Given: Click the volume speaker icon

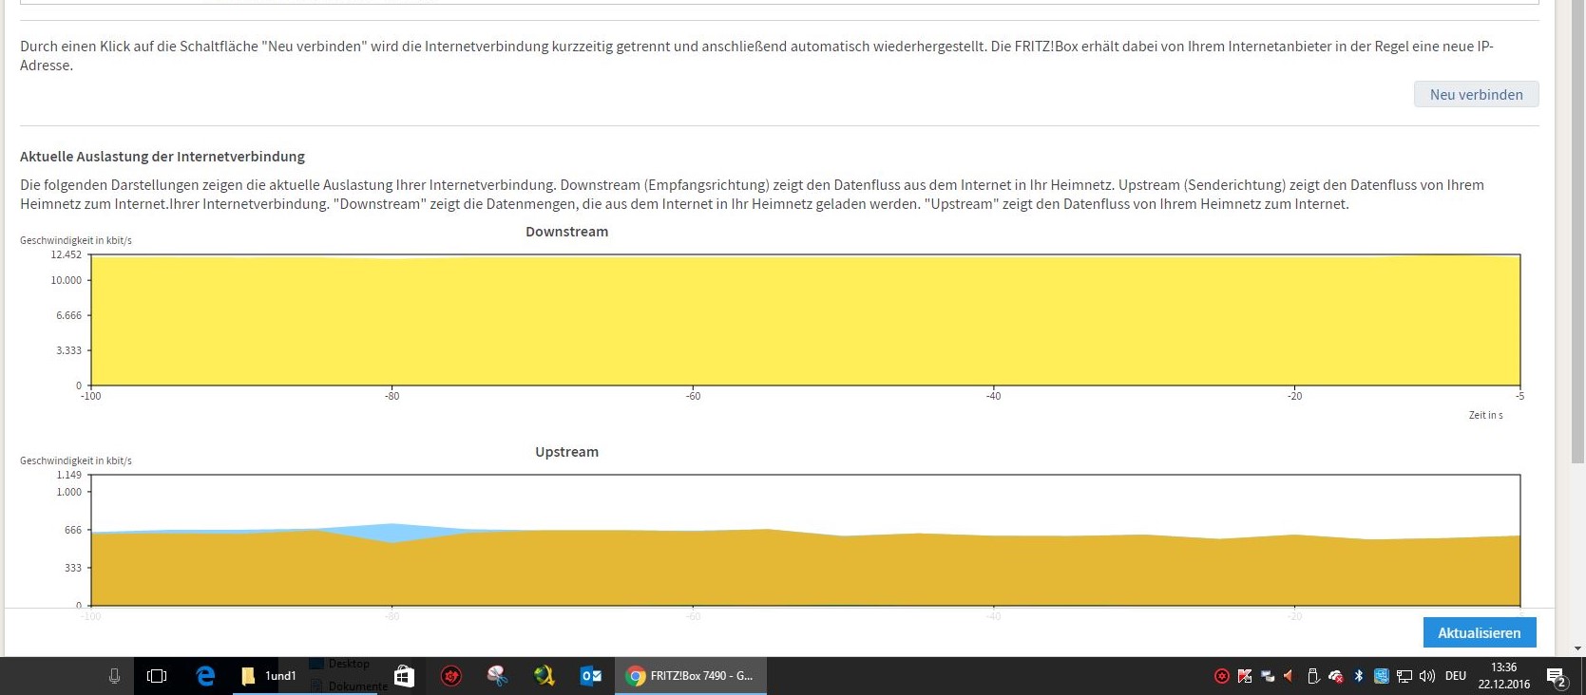Looking at the screenshot, I should pyautogui.click(x=1427, y=676).
